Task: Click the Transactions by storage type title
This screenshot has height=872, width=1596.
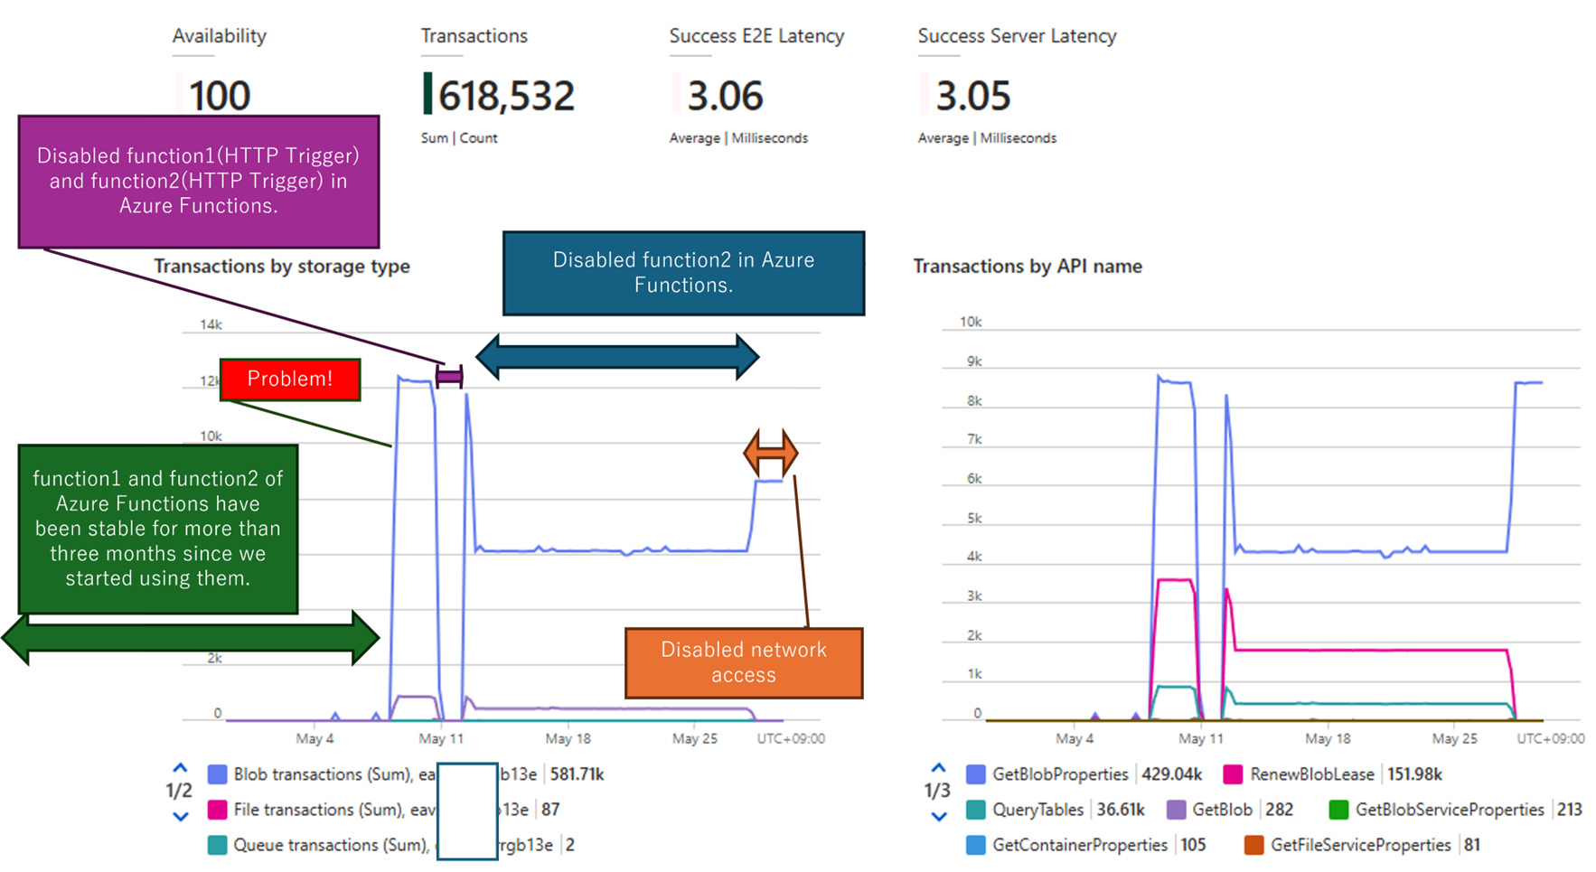Action: click(282, 267)
